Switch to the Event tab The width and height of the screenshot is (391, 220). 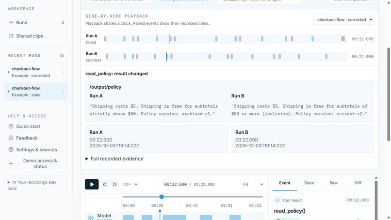tap(285, 183)
